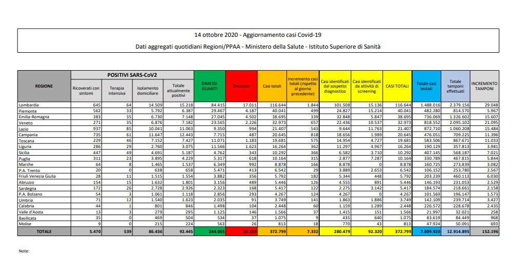Image resolution: width=526 pixels, height=276 pixels.
Task: Click total tamponi value 12.914.895
Action: (x=458, y=231)
